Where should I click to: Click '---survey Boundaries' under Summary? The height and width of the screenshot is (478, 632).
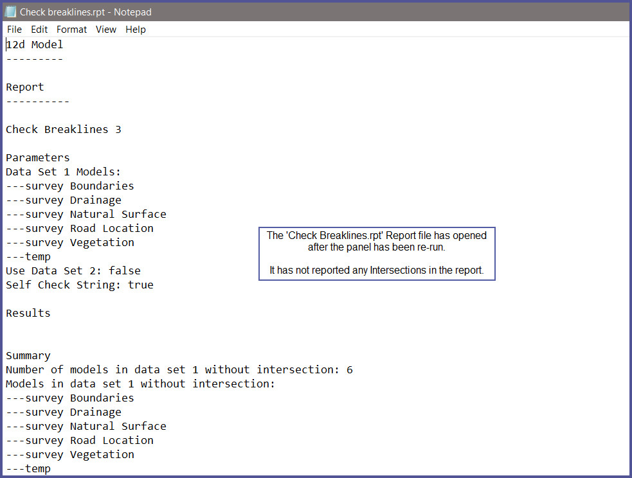pyautogui.click(x=69, y=398)
